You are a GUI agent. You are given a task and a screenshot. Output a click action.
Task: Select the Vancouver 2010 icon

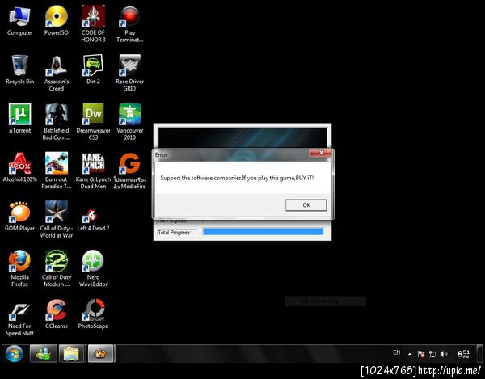point(129,122)
